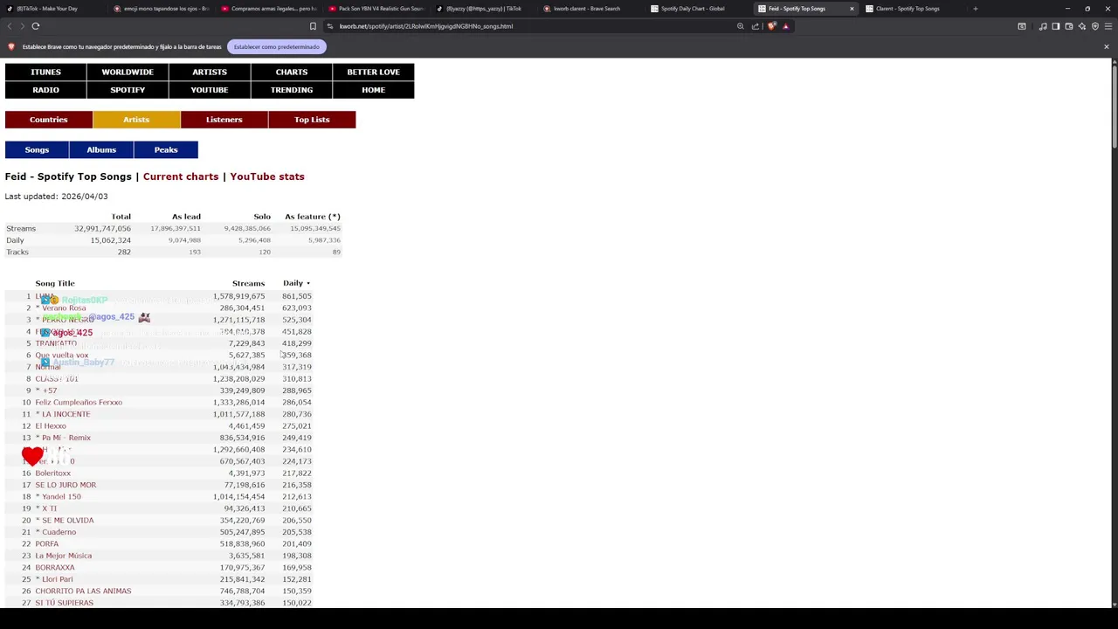
Task: Follow the Current charts link
Action: pos(181,176)
